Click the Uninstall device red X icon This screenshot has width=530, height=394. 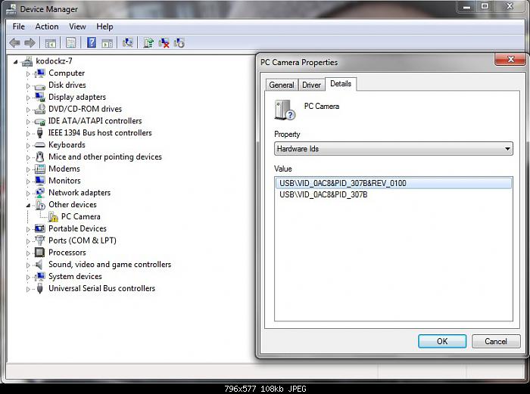(x=164, y=43)
